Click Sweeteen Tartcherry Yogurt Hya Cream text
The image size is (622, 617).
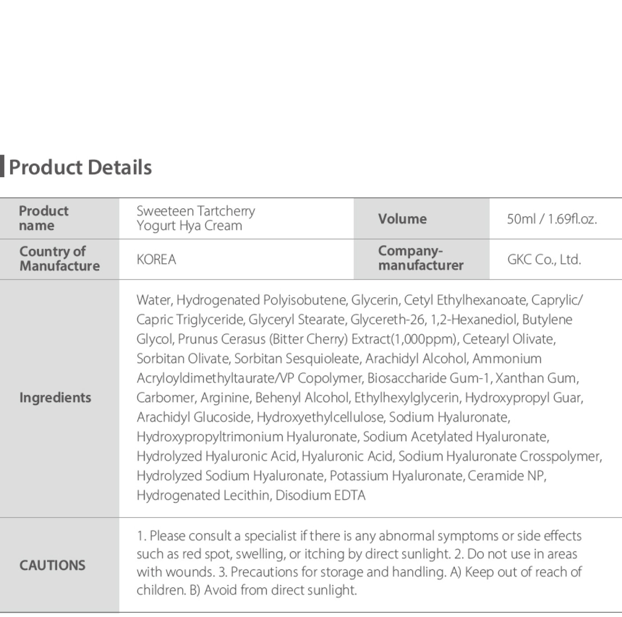[x=195, y=218]
